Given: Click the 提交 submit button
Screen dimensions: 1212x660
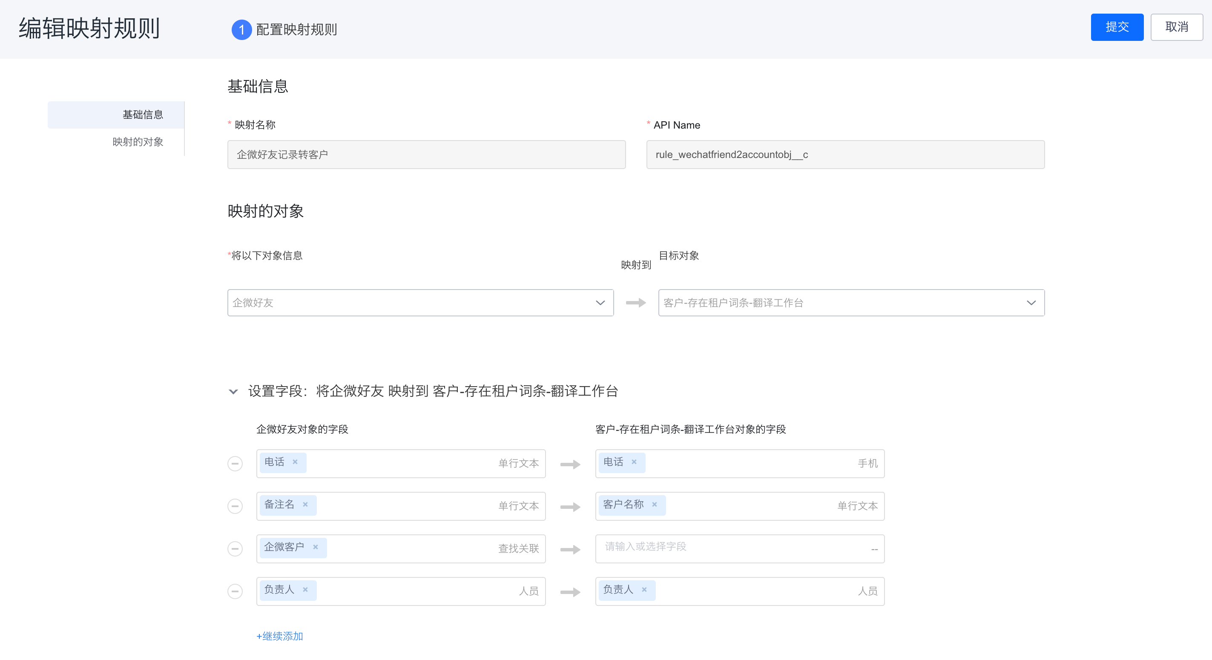Looking at the screenshot, I should (1117, 27).
